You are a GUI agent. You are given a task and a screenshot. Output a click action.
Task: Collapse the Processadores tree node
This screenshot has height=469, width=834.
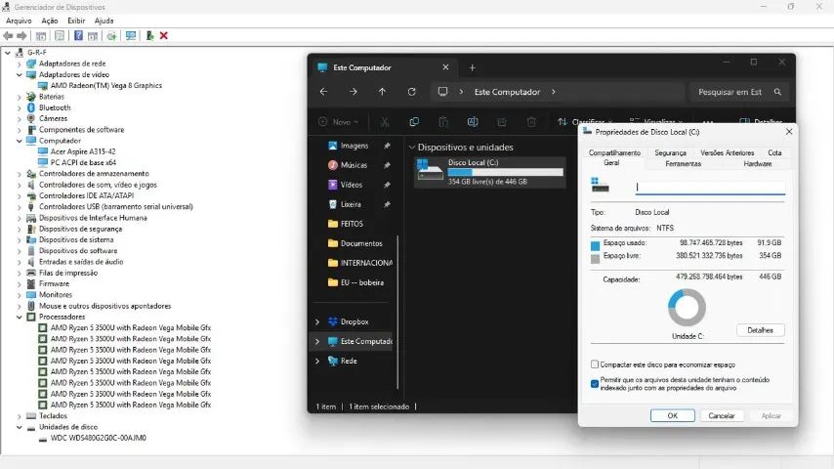point(20,317)
